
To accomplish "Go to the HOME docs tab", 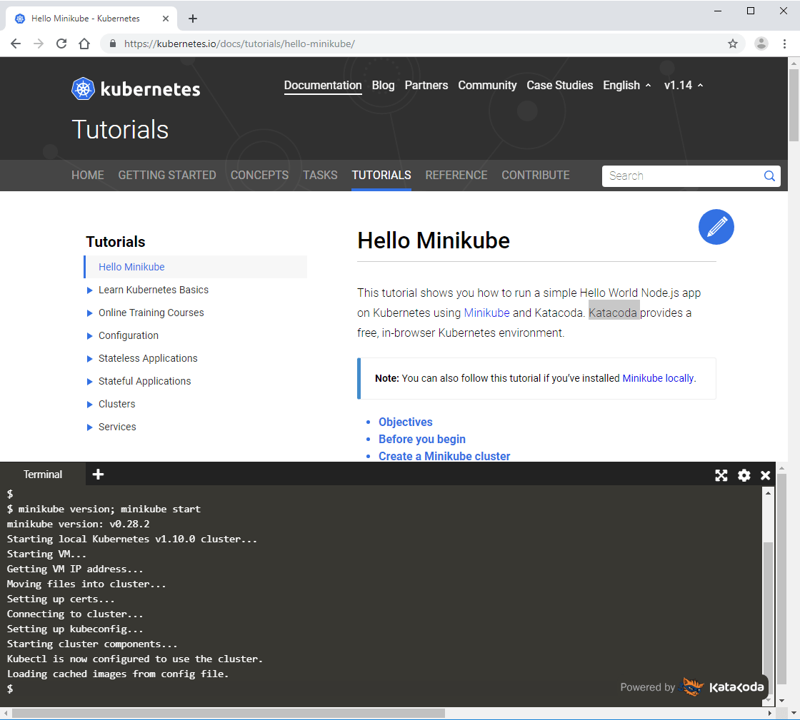I will pyautogui.click(x=88, y=176).
